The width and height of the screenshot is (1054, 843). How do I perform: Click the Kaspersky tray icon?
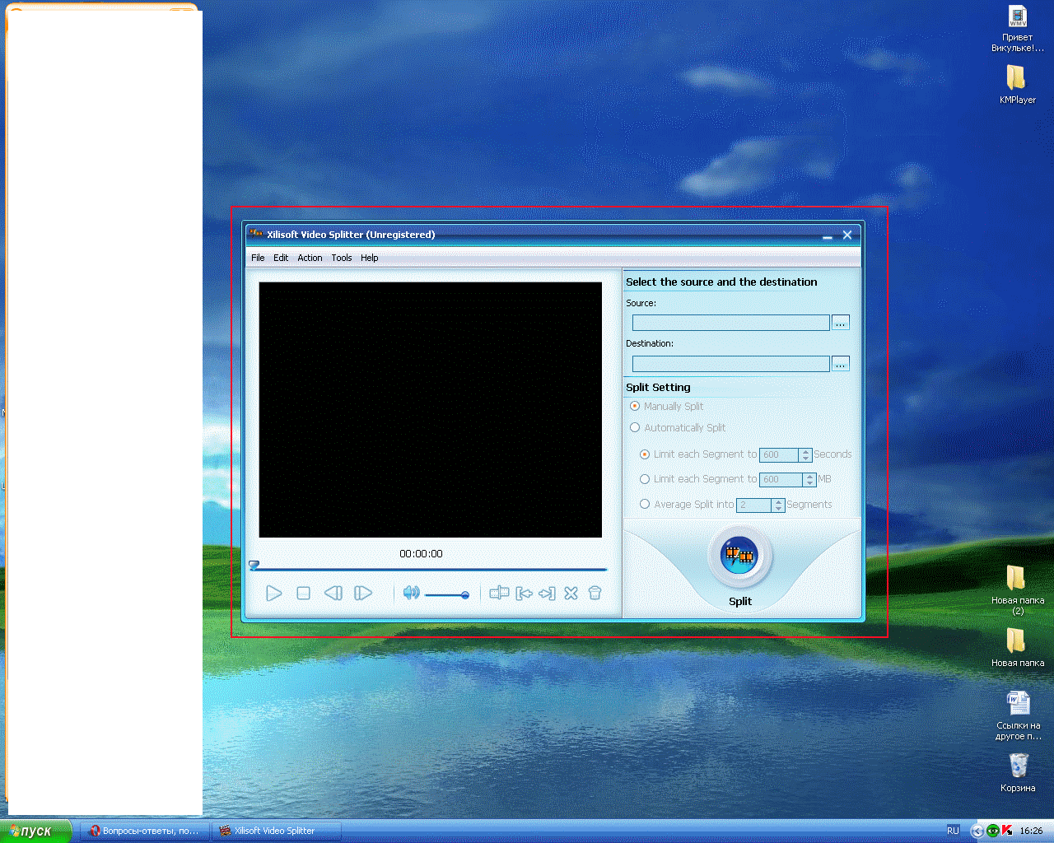point(1007,831)
